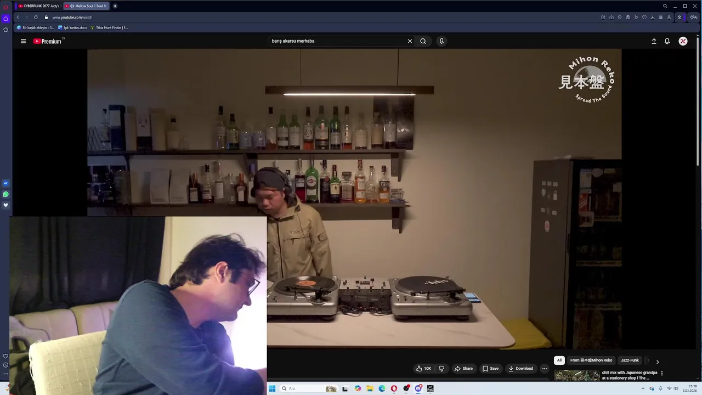
Task: Open the 'Tibia Hunt Finder' bookmark
Action: pyautogui.click(x=109, y=27)
